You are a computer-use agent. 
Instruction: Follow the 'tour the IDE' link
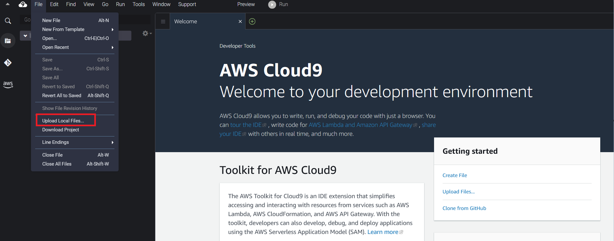[x=246, y=125]
